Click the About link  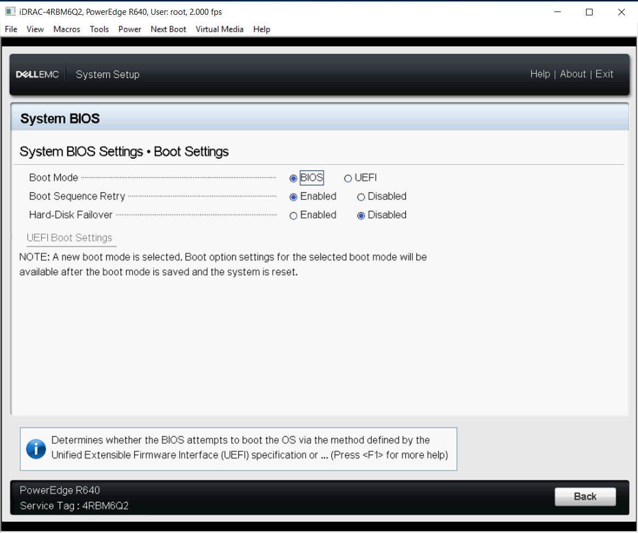click(573, 74)
